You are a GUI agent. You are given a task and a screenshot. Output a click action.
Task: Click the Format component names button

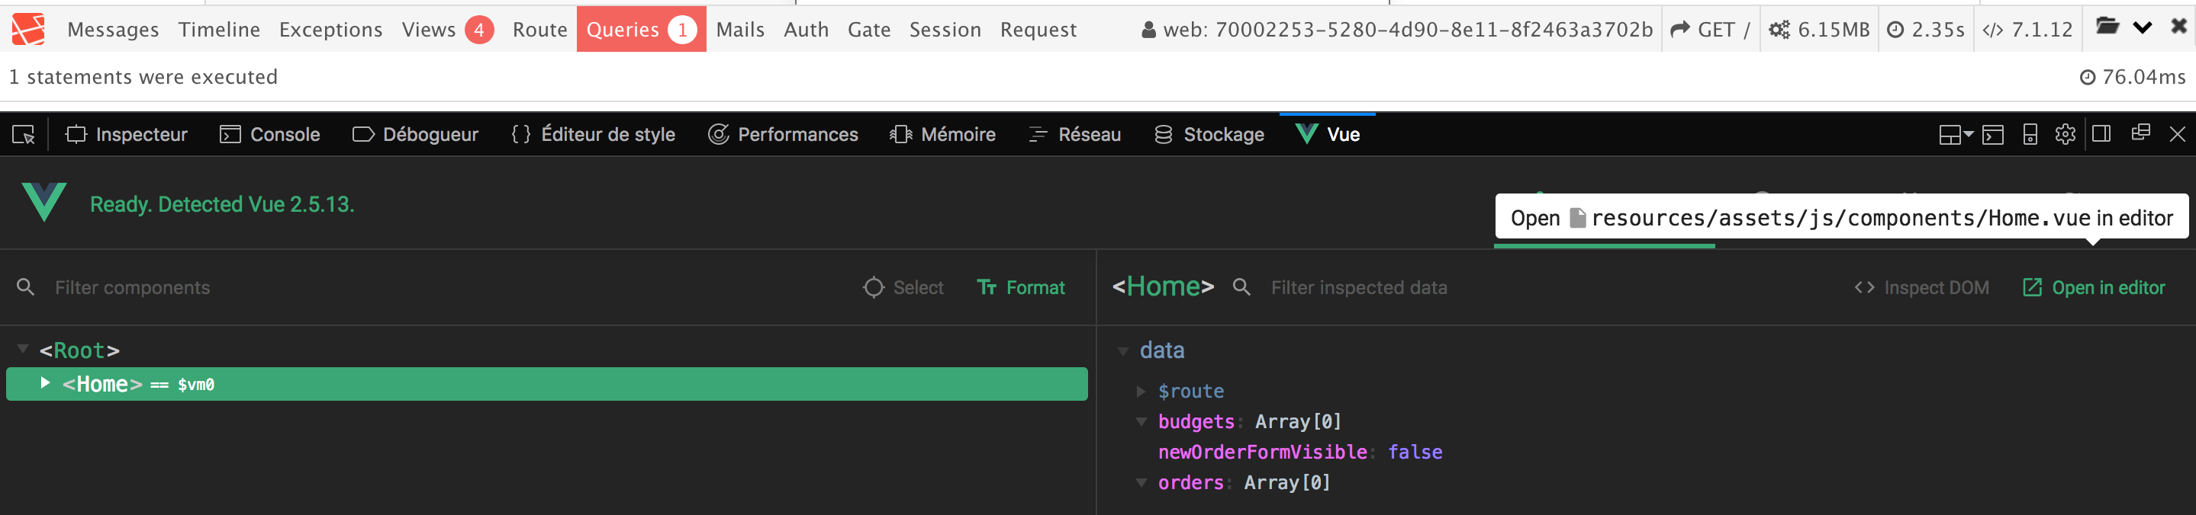click(x=1020, y=288)
